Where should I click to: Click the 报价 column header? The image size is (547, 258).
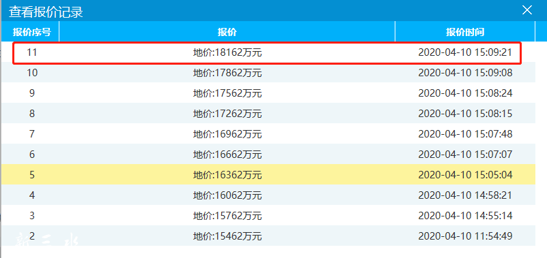coord(227,32)
